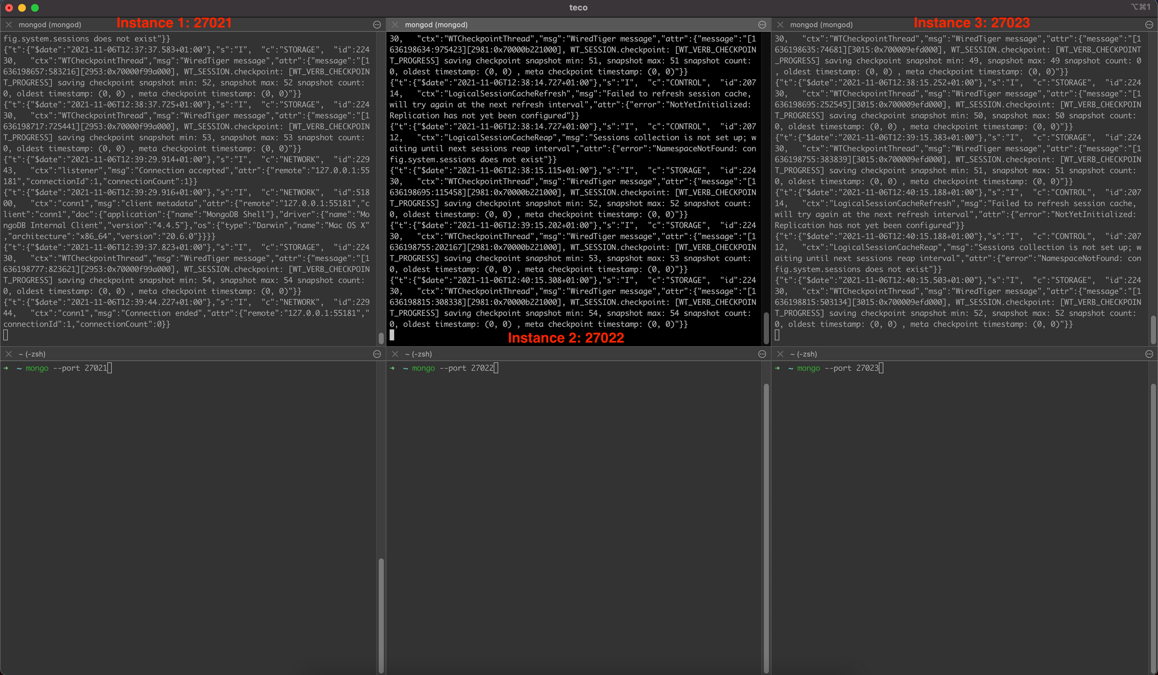Click the yellow minimize window button

22,8
